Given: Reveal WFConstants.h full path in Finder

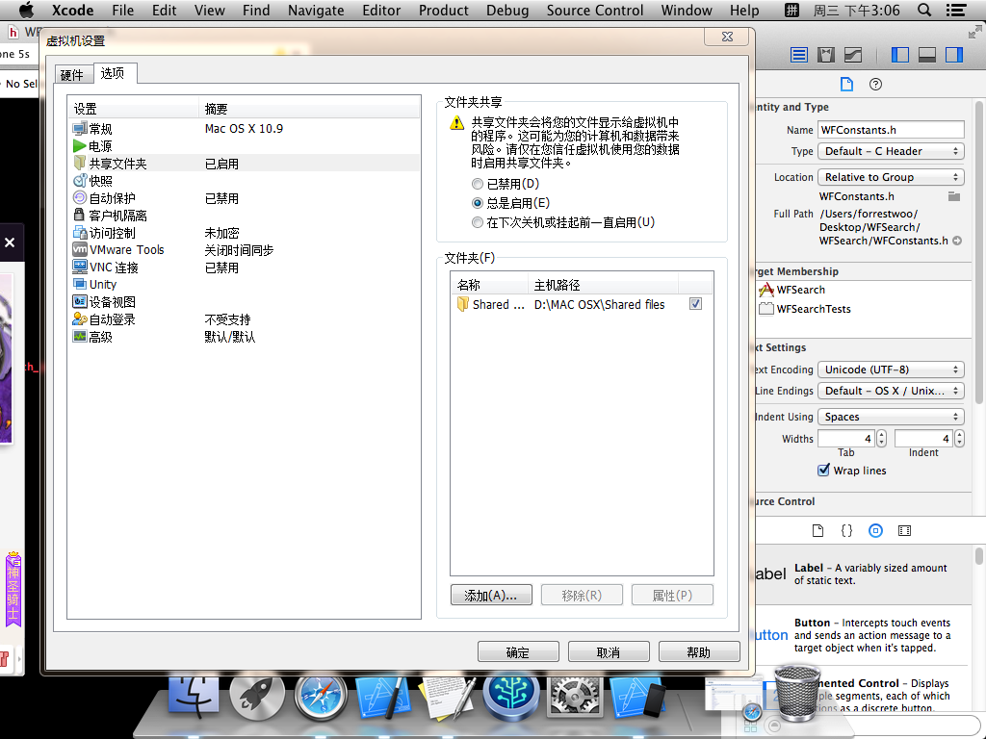Looking at the screenshot, I should [957, 241].
